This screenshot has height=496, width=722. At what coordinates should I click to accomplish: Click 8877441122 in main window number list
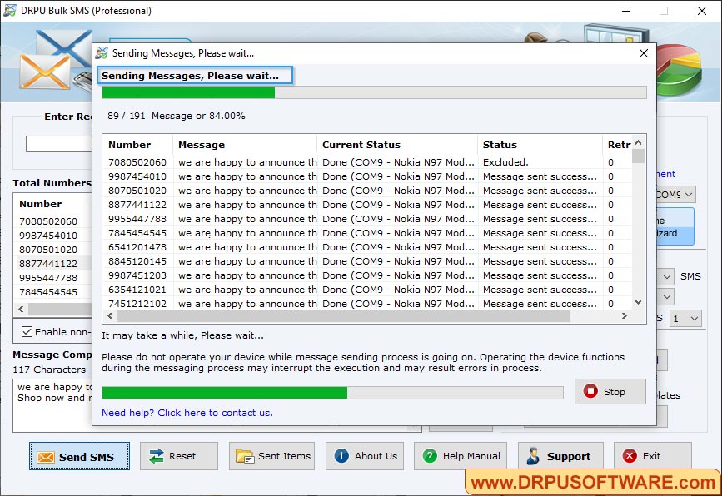click(48, 264)
